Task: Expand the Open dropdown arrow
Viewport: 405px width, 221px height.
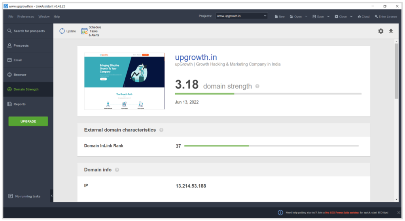Action: (x=306, y=17)
